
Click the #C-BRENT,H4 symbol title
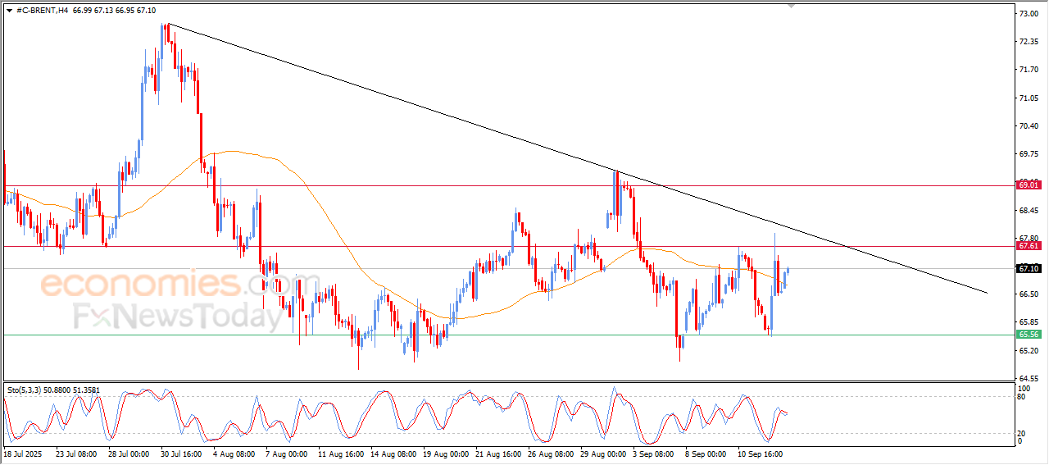tap(42, 11)
